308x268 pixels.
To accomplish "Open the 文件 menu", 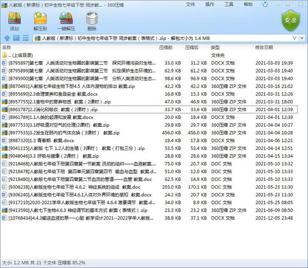I will click(x=191, y=4).
